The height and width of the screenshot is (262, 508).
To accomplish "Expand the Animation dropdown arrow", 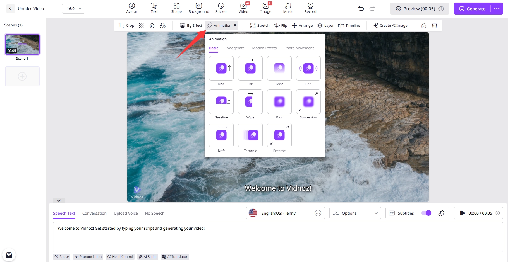I will 235,25.
